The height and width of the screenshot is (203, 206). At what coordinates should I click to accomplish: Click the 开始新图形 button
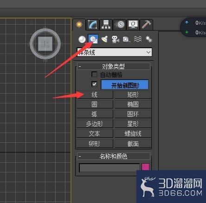pos(125,85)
